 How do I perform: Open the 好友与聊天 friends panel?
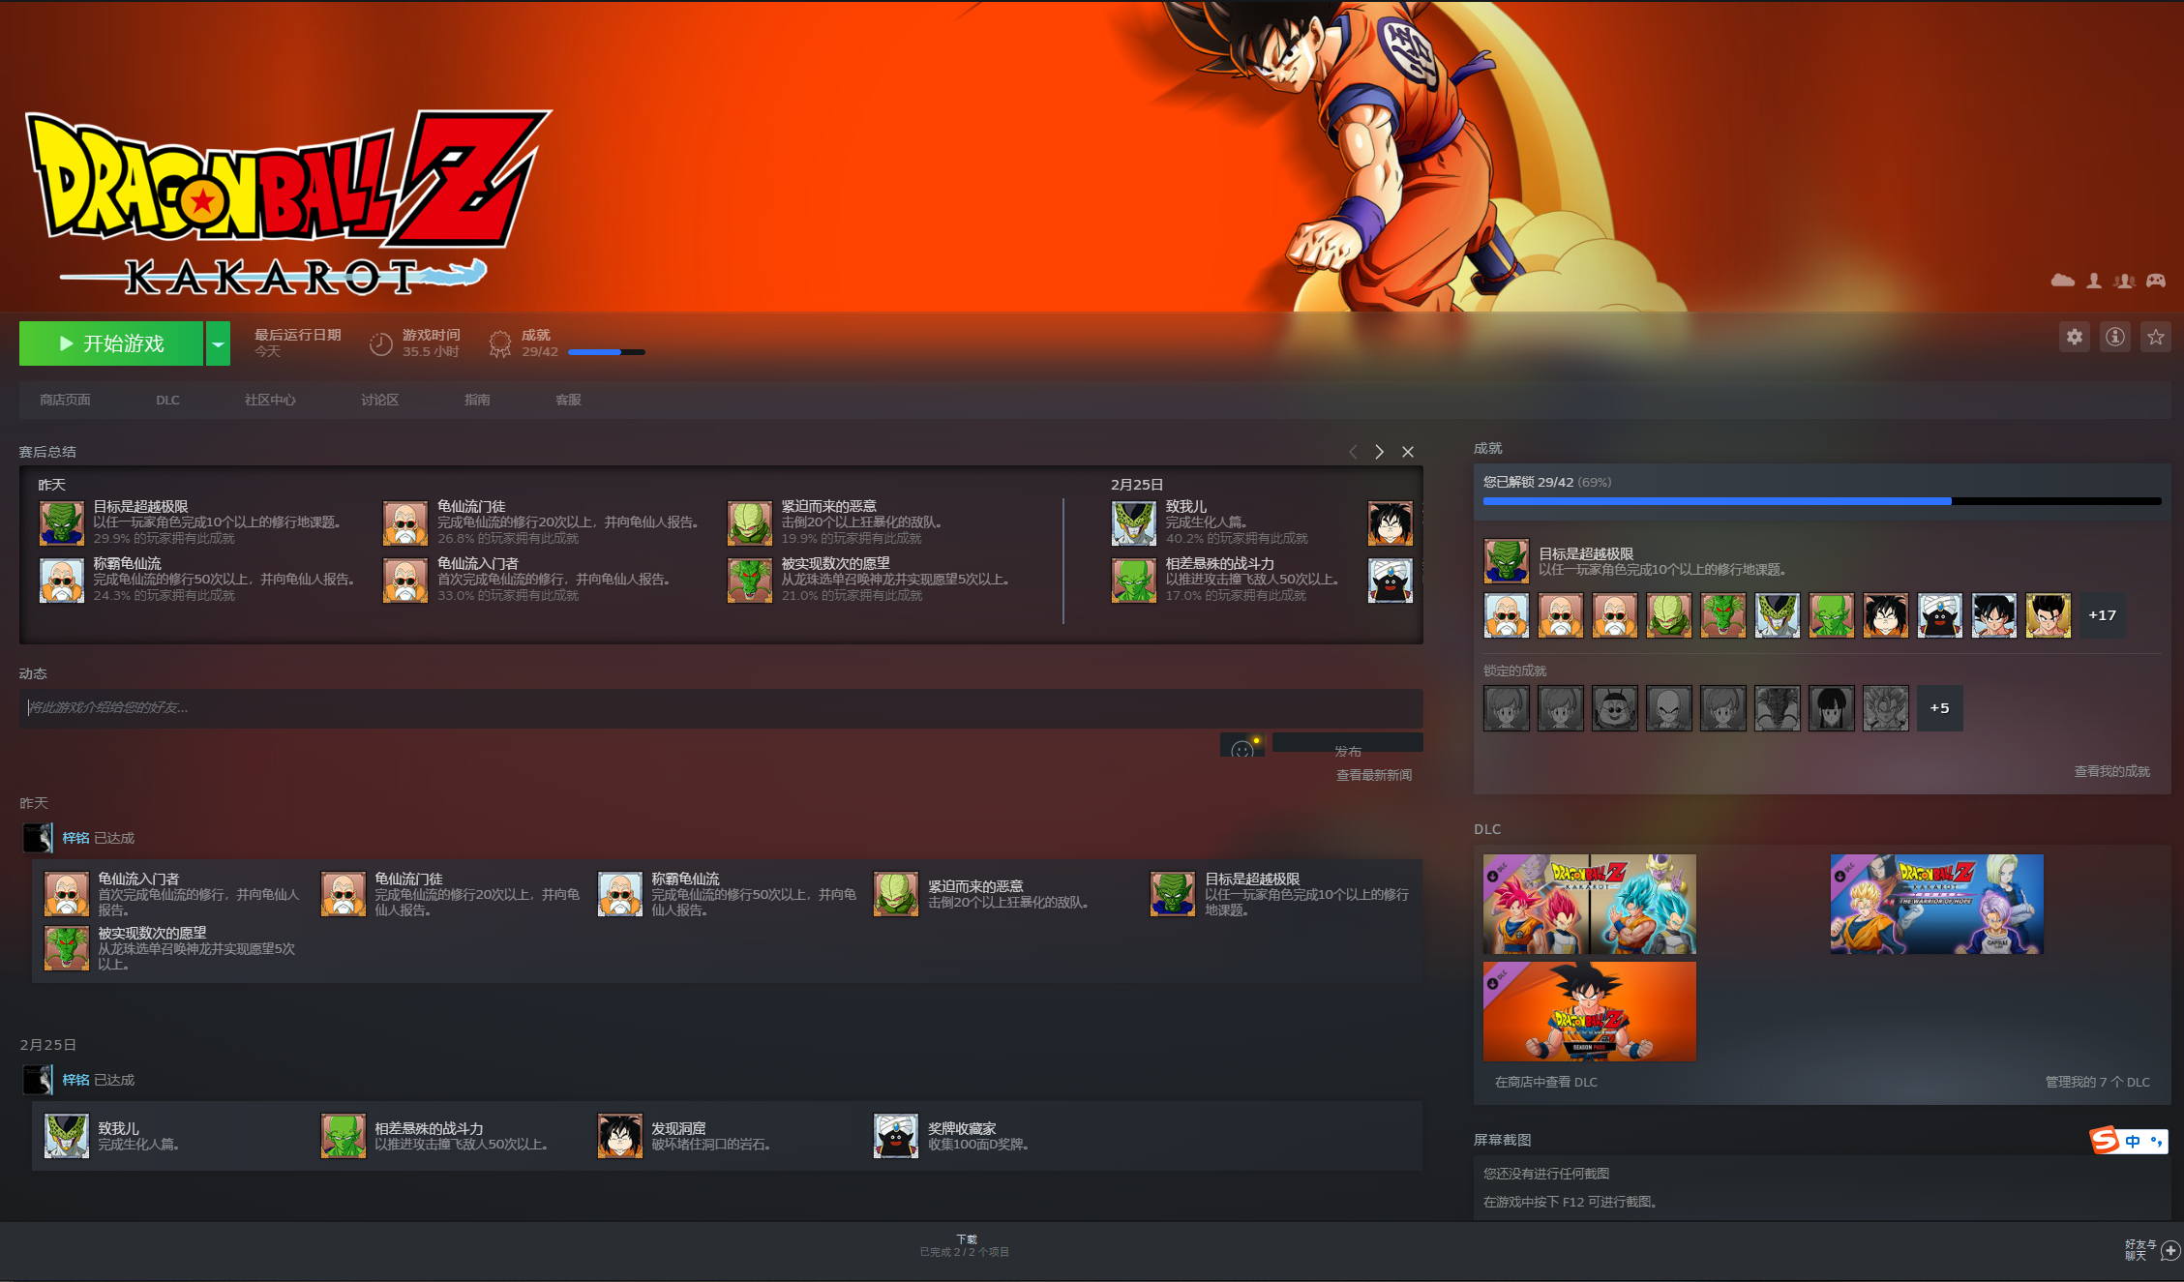coord(2151,1250)
